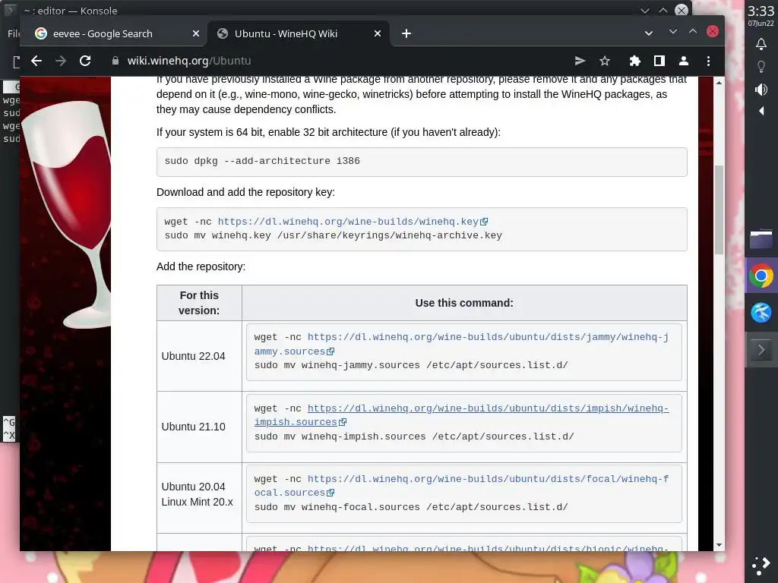
Task: Open the winehq-jammy.sources link
Action: coord(461,344)
